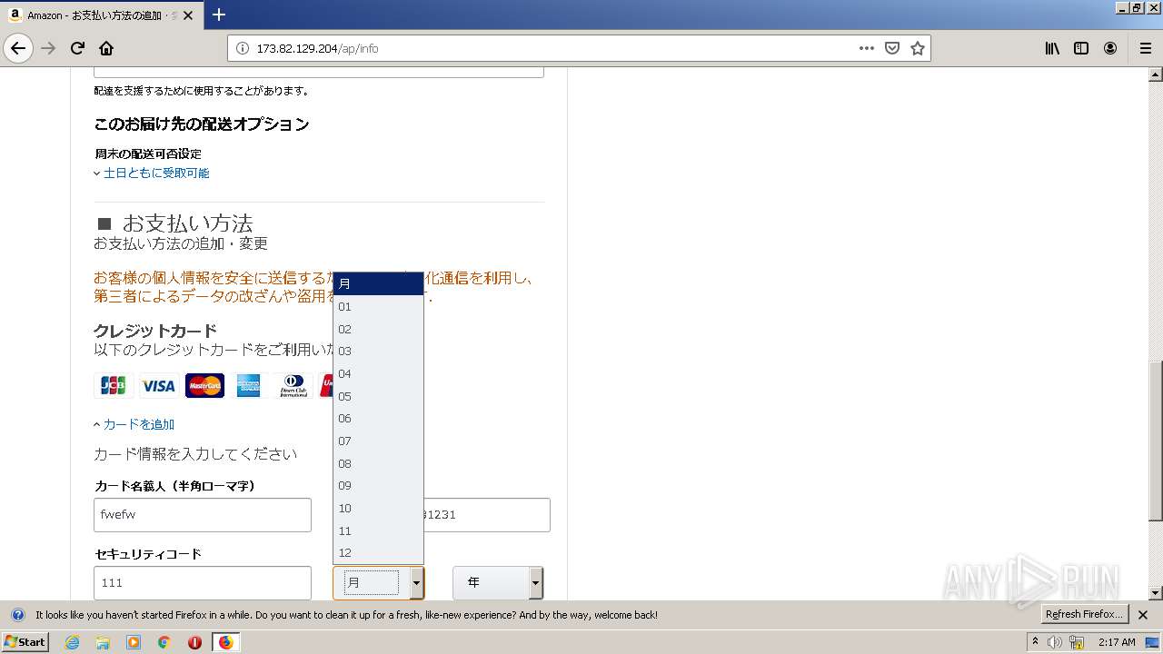Bookmark this page with star

click(x=918, y=48)
